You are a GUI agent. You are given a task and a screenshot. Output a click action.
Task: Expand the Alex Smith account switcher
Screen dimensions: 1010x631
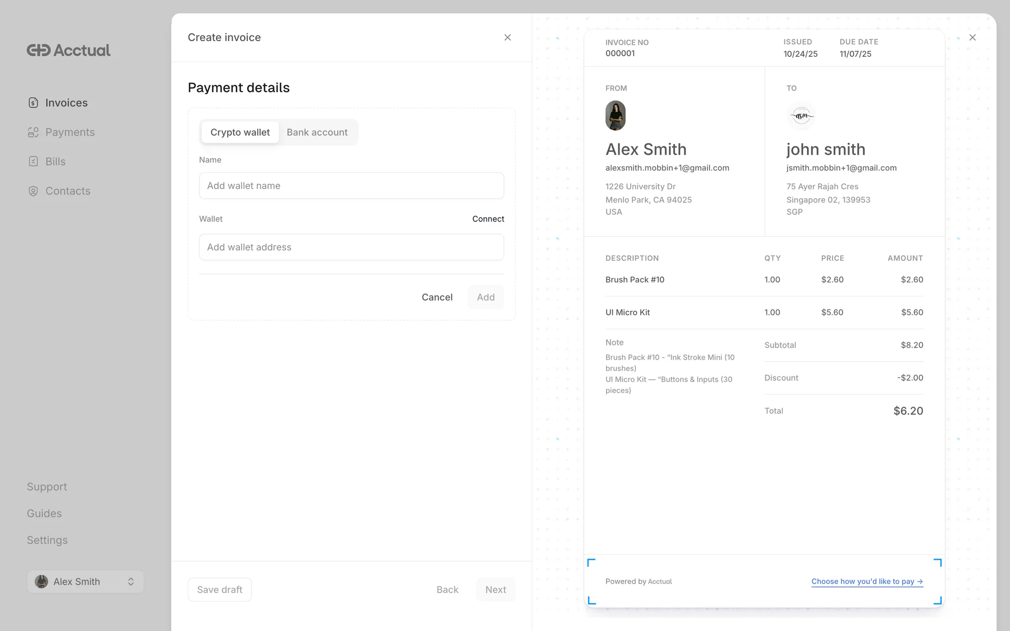tap(130, 582)
